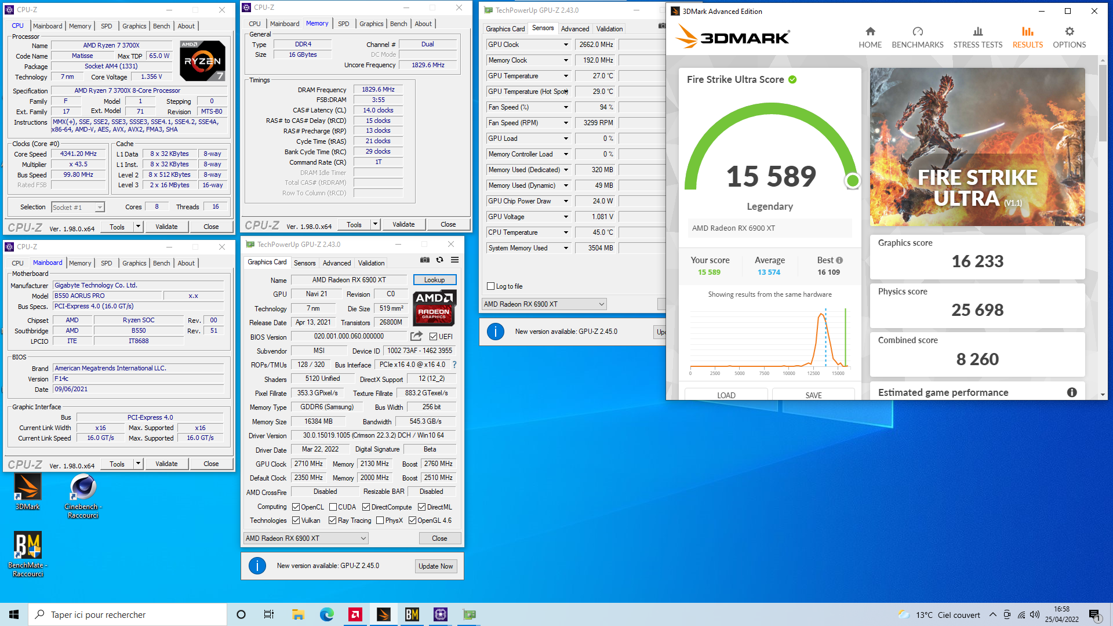Open Windows Start menu

click(x=14, y=614)
